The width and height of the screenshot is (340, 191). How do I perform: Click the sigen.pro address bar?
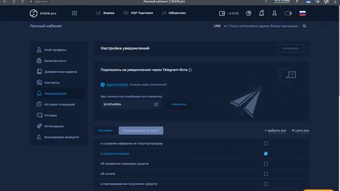point(39,2)
